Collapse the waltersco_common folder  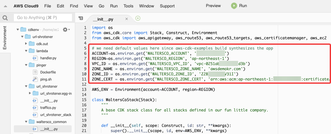(x=26, y=122)
